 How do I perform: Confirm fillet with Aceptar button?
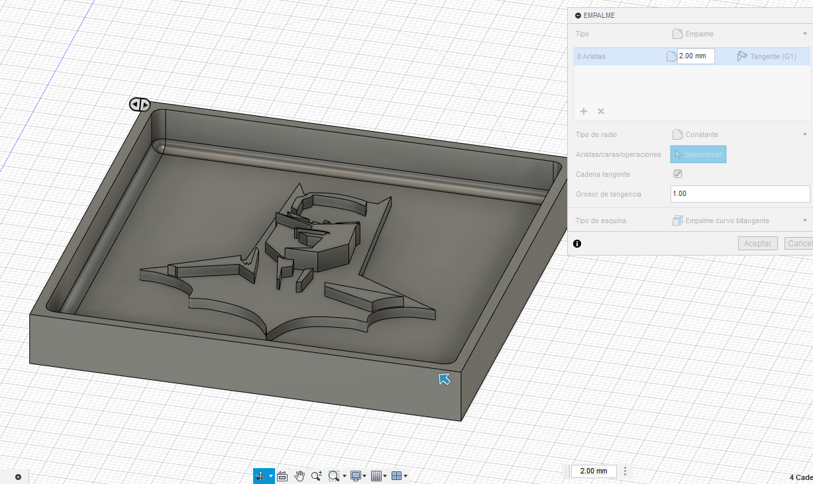click(x=758, y=244)
